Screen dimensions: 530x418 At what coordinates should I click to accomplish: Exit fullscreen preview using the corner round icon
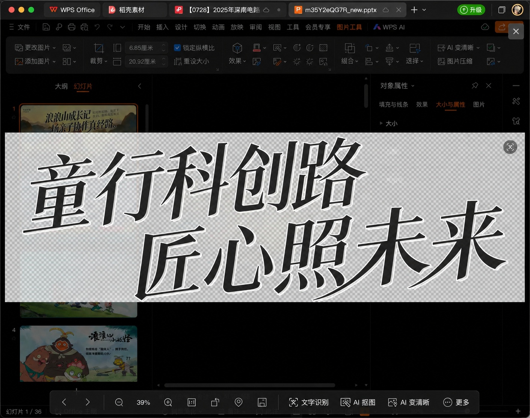pyautogui.click(x=510, y=147)
